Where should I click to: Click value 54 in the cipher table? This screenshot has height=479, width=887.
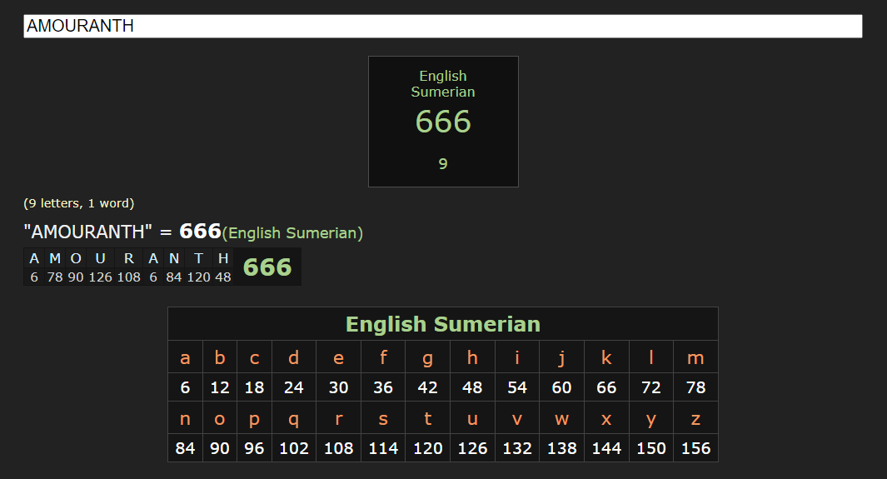(517, 387)
